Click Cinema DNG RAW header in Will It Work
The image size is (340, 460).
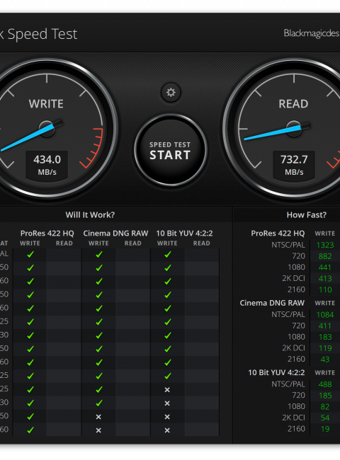click(x=115, y=234)
